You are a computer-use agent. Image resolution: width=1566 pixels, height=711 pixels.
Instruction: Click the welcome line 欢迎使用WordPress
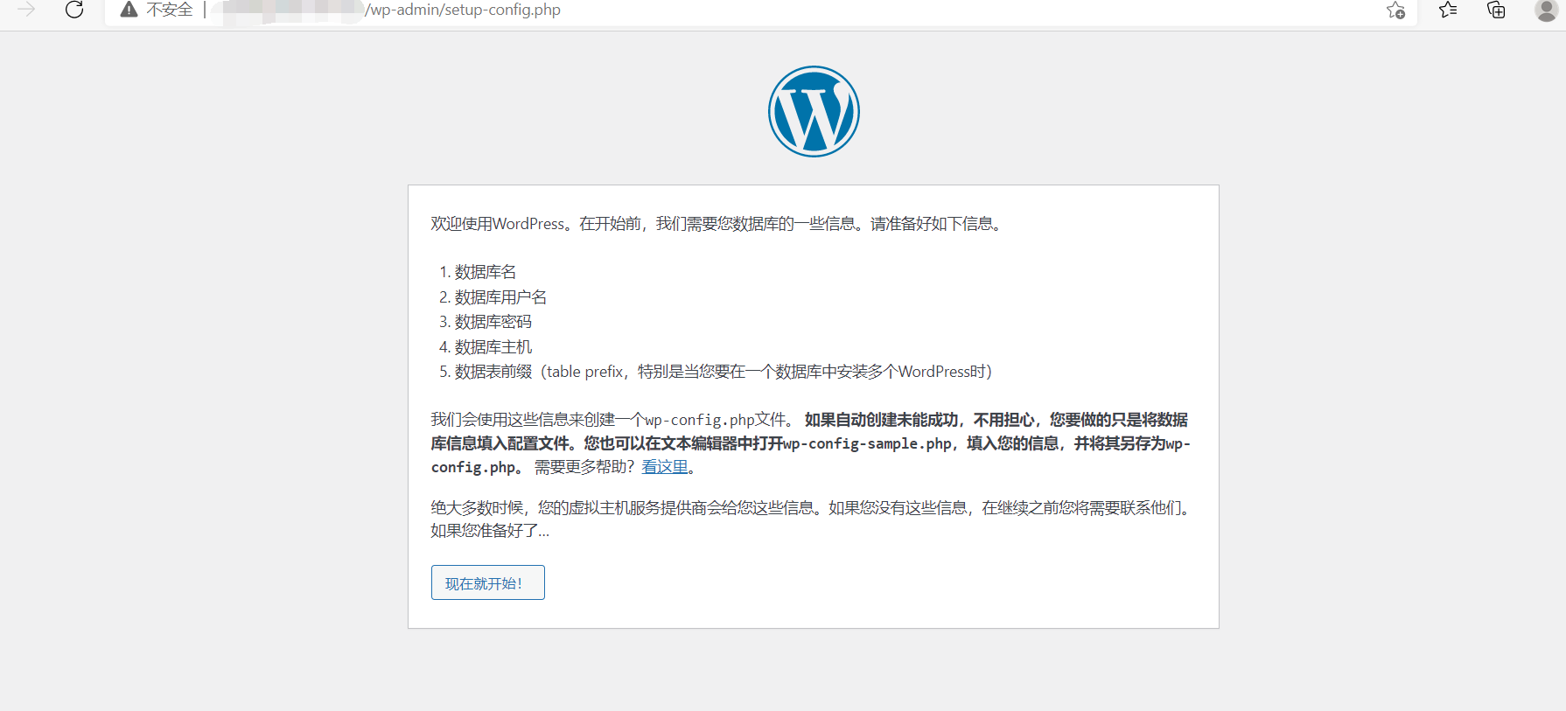point(717,224)
